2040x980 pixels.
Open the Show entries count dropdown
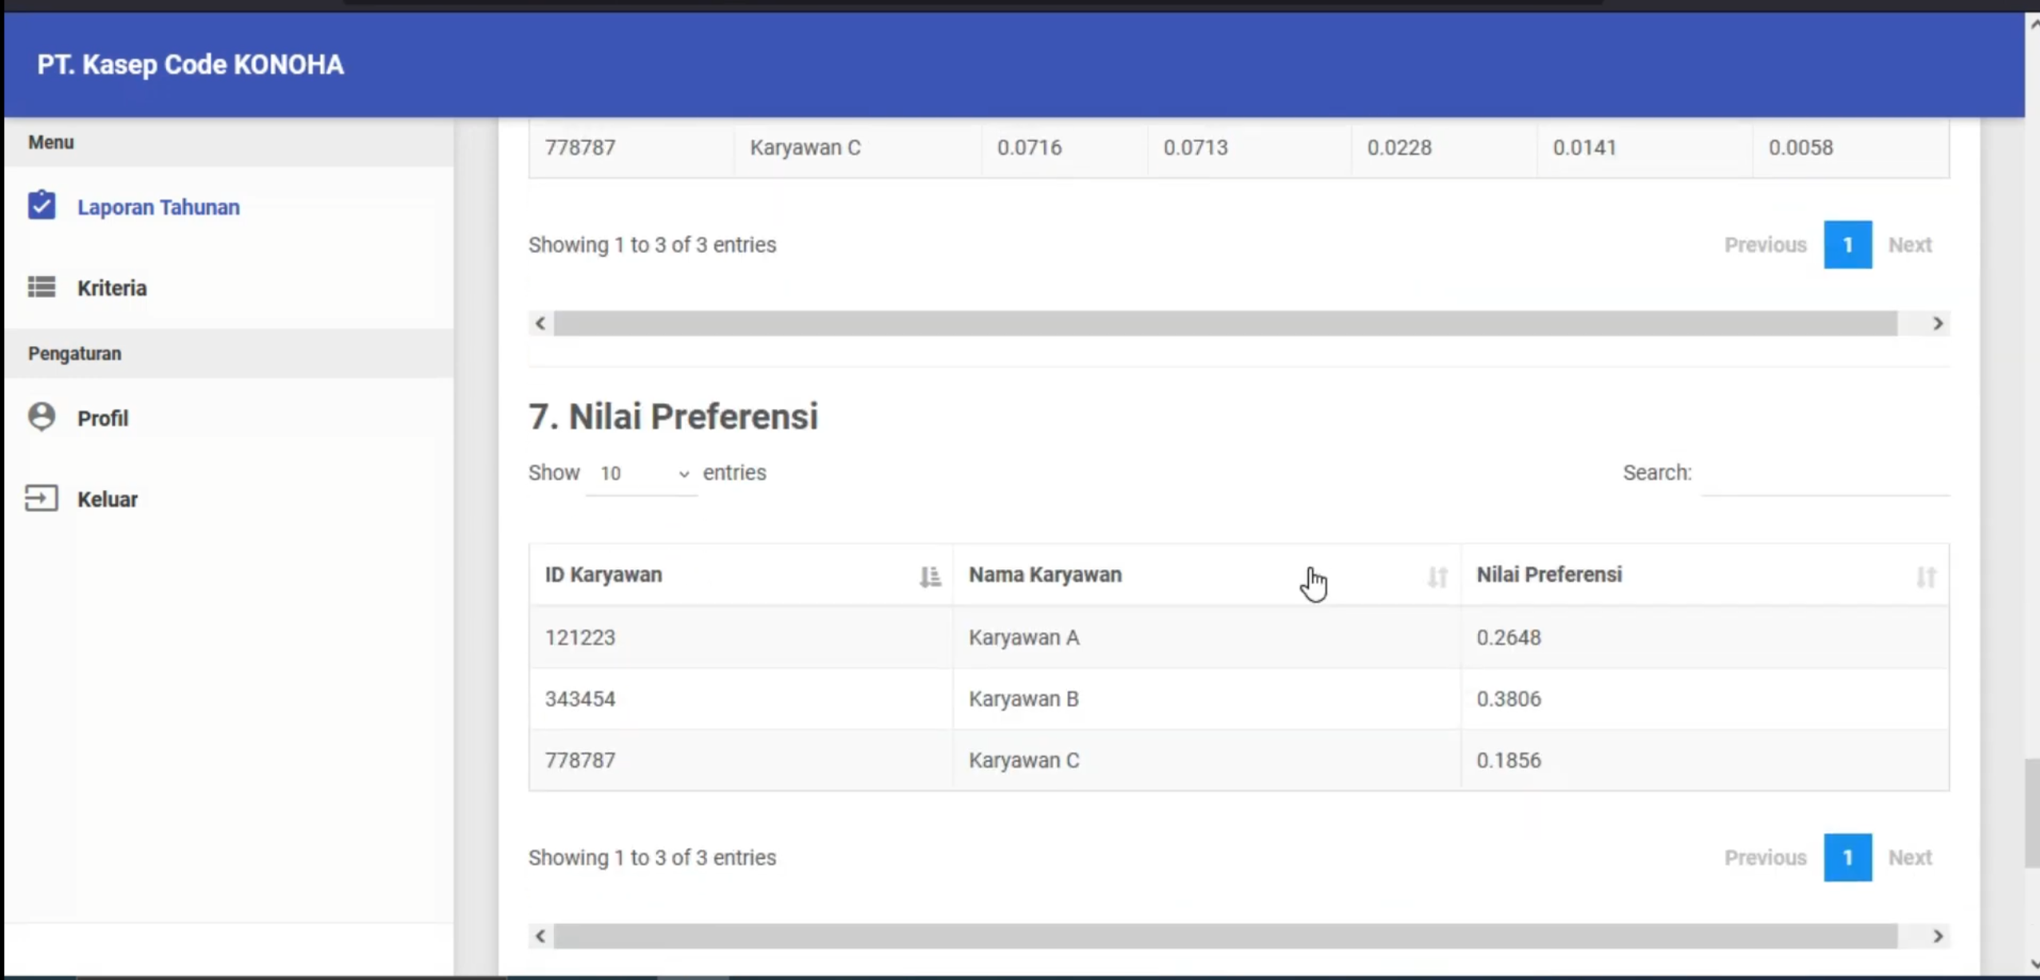click(642, 473)
